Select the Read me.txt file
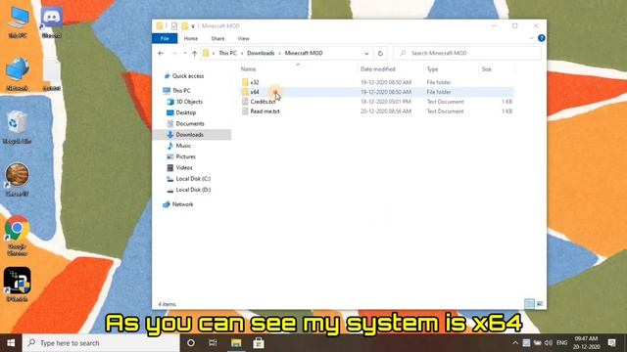 tap(265, 111)
